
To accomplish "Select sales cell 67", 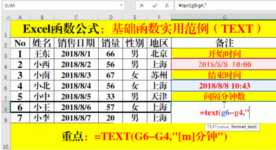I will click(x=110, y=75).
